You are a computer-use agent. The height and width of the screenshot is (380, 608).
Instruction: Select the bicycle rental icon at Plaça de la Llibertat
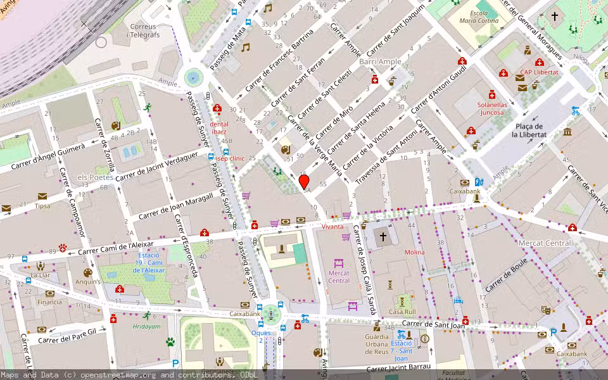point(576,110)
